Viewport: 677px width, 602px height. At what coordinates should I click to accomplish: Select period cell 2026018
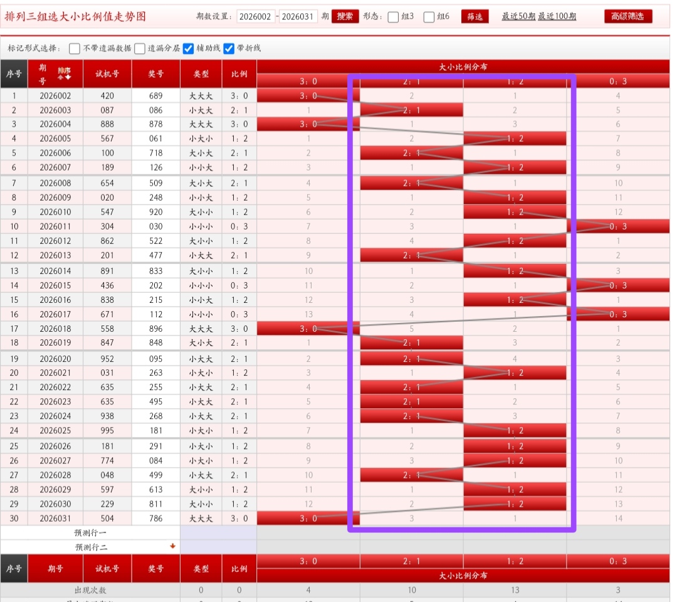tap(55, 329)
